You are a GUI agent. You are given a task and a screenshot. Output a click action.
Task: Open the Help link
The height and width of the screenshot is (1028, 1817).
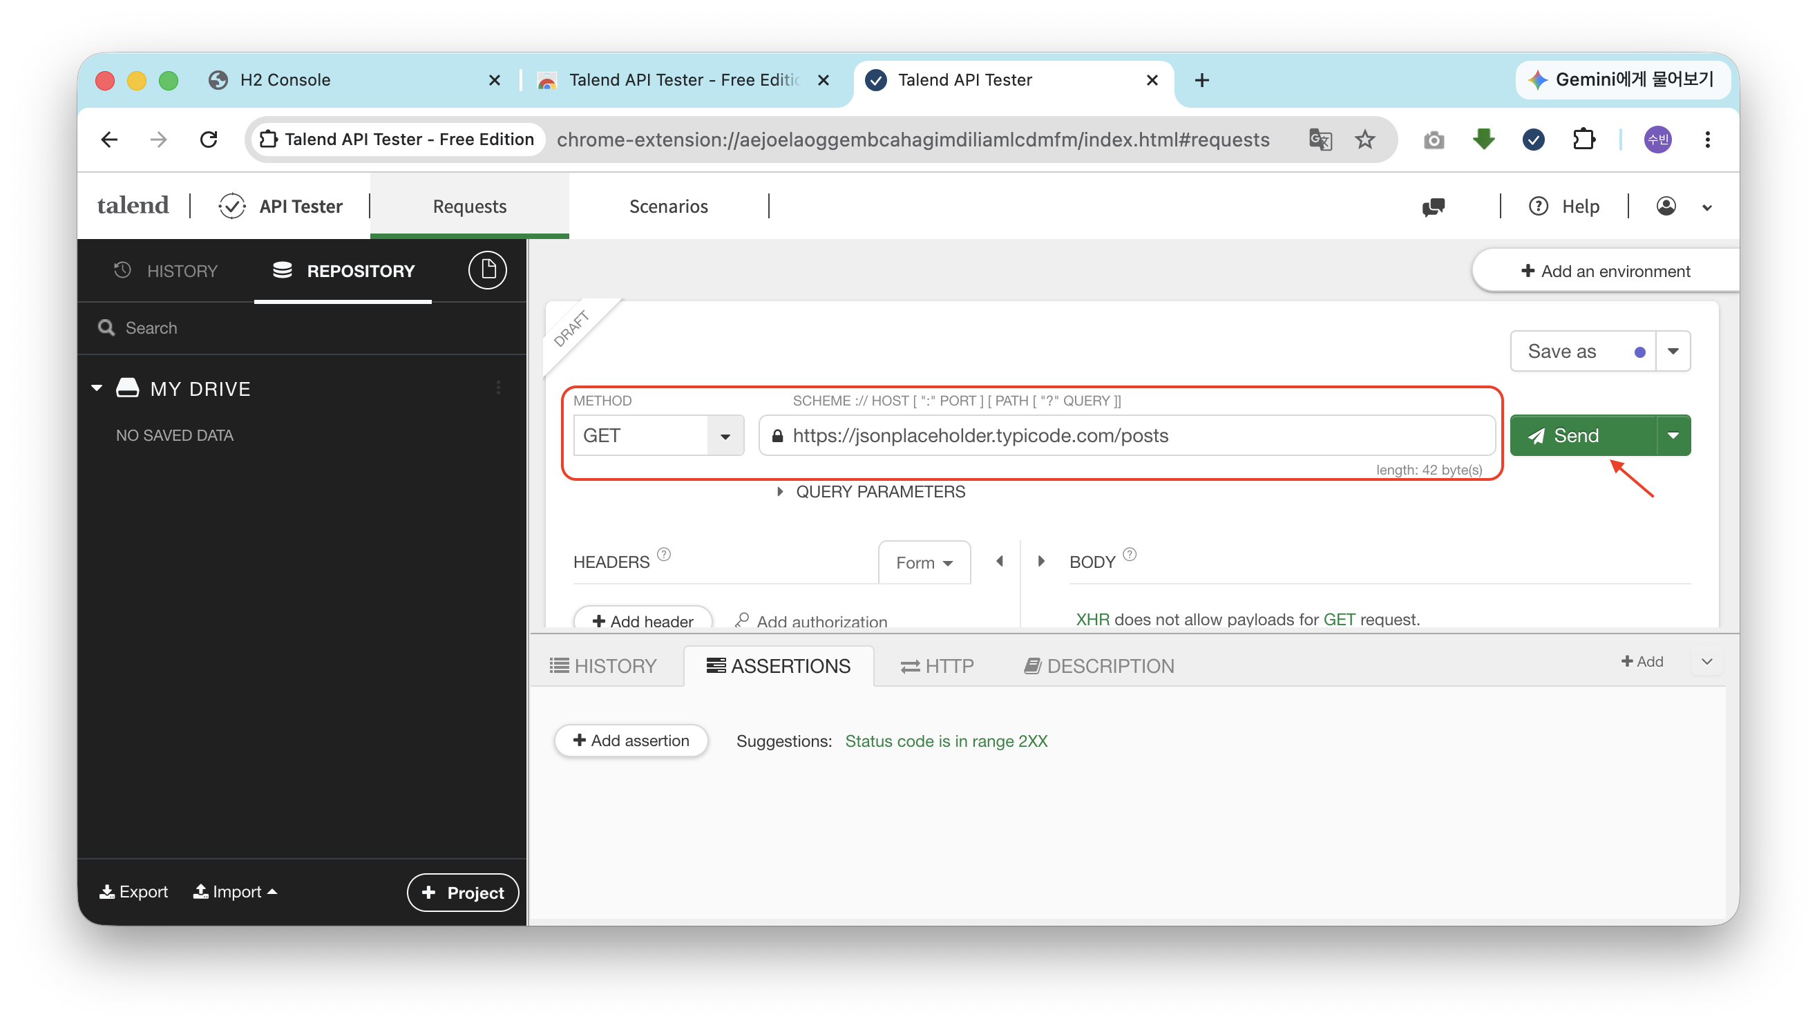coord(1580,206)
